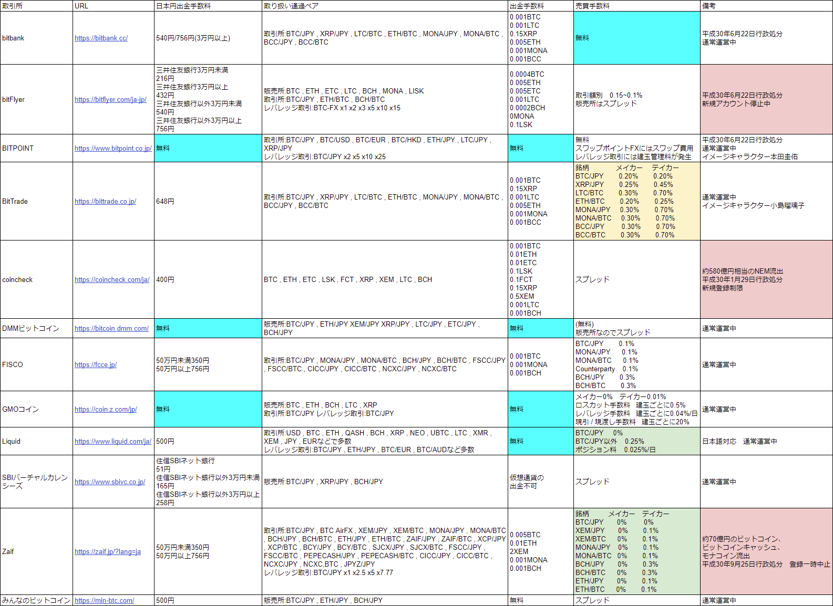
Task: Follow the liquid.com/ja hyperlink
Action: (x=113, y=442)
